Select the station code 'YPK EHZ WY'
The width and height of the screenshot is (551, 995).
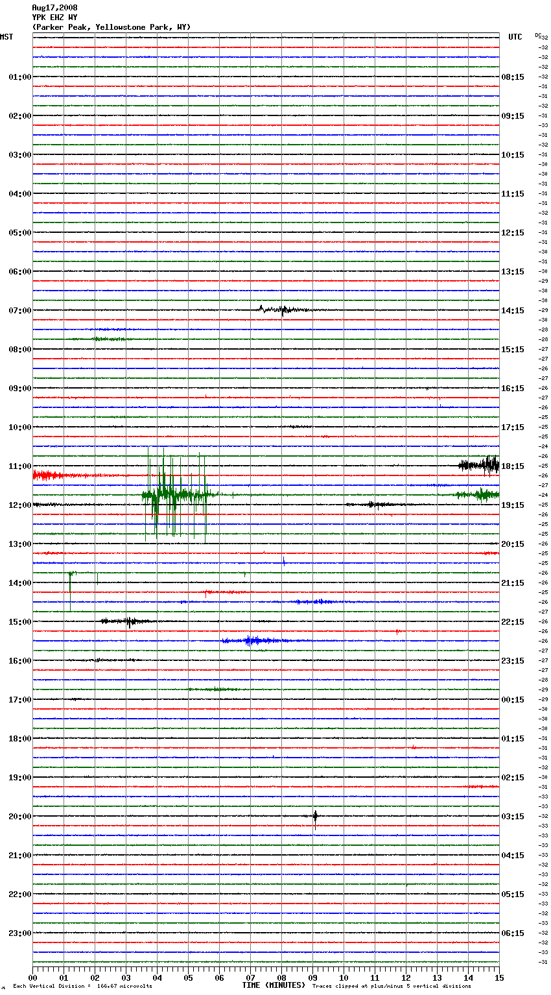point(54,18)
